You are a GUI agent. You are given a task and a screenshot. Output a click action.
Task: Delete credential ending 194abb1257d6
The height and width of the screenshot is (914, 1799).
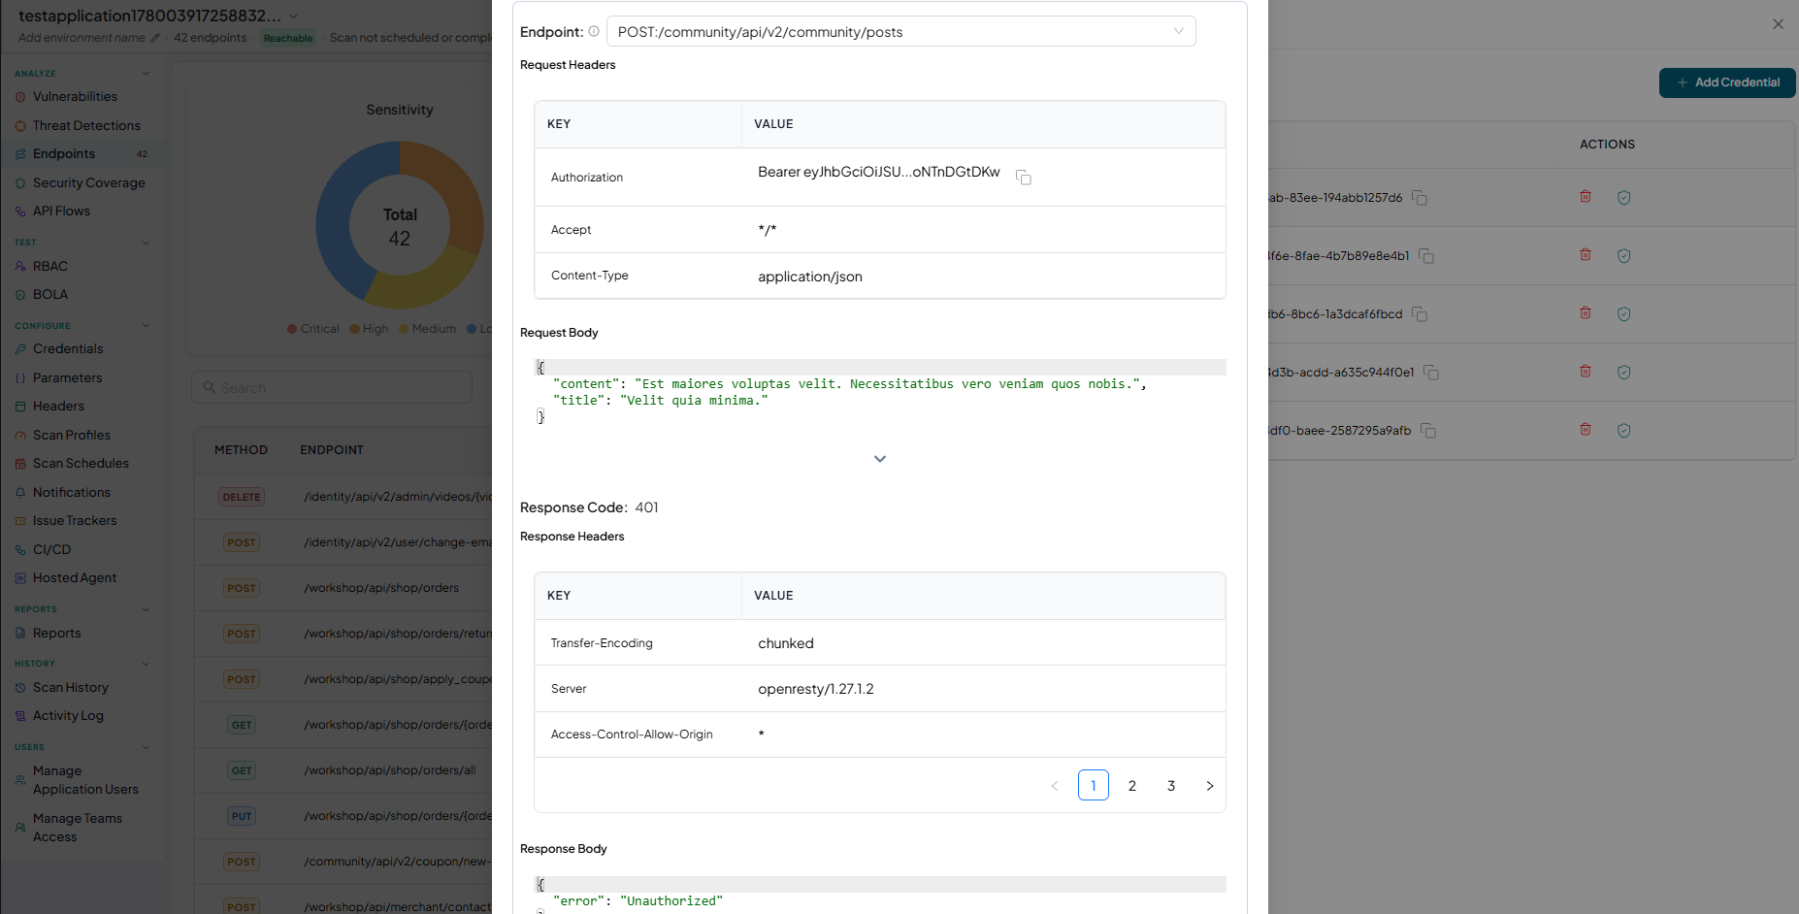point(1586,197)
